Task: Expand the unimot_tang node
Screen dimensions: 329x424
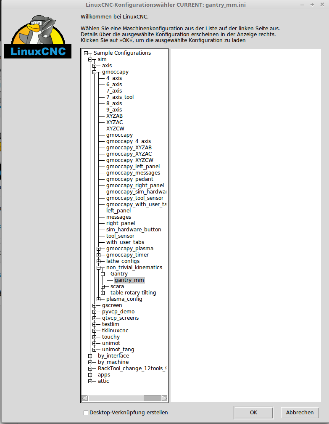Action: click(x=94, y=350)
